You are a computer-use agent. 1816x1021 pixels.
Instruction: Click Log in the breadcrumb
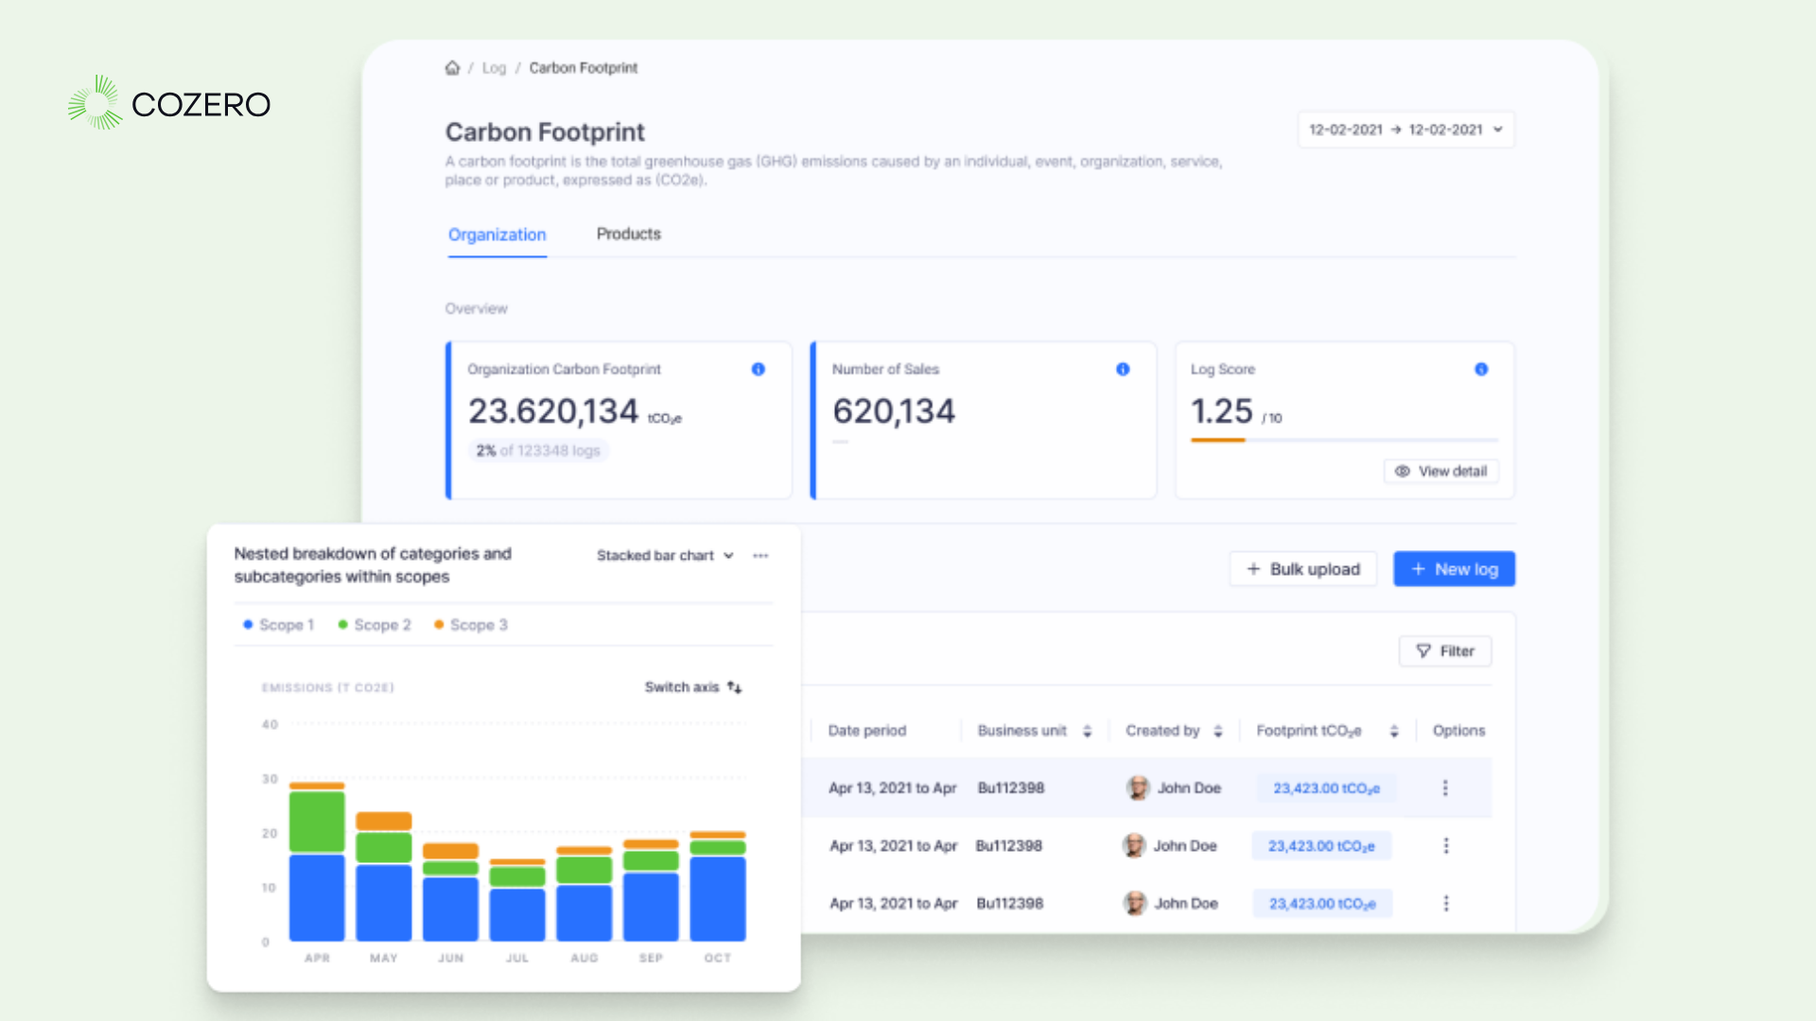[494, 68]
